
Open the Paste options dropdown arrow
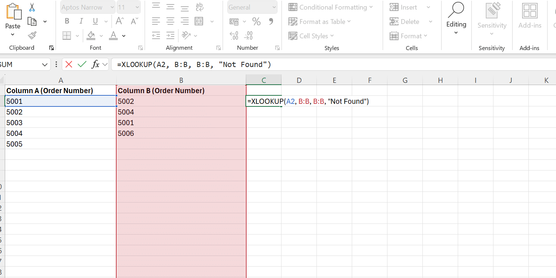point(13,35)
